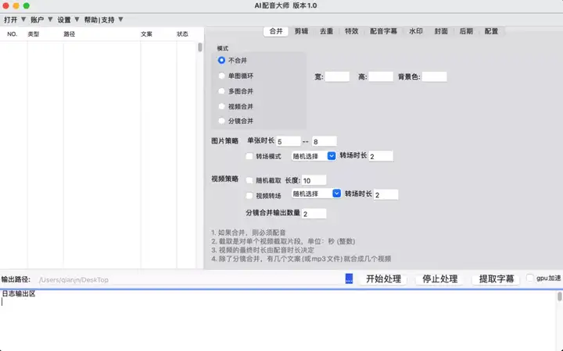Open the 特效 tab
The width and height of the screenshot is (563, 351).
click(351, 31)
